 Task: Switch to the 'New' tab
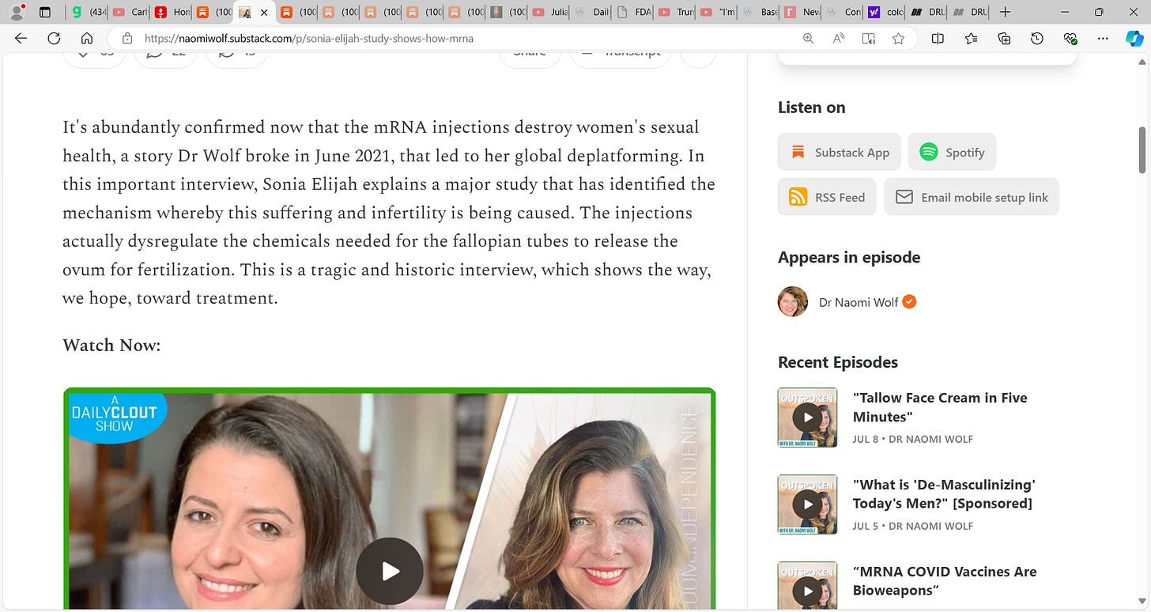point(801,12)
